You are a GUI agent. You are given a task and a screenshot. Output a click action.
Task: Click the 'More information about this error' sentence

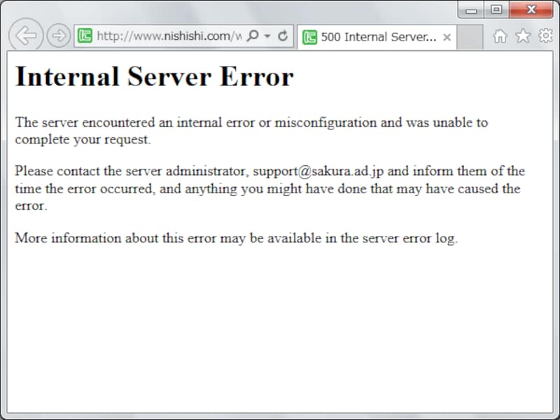point(236,238)
